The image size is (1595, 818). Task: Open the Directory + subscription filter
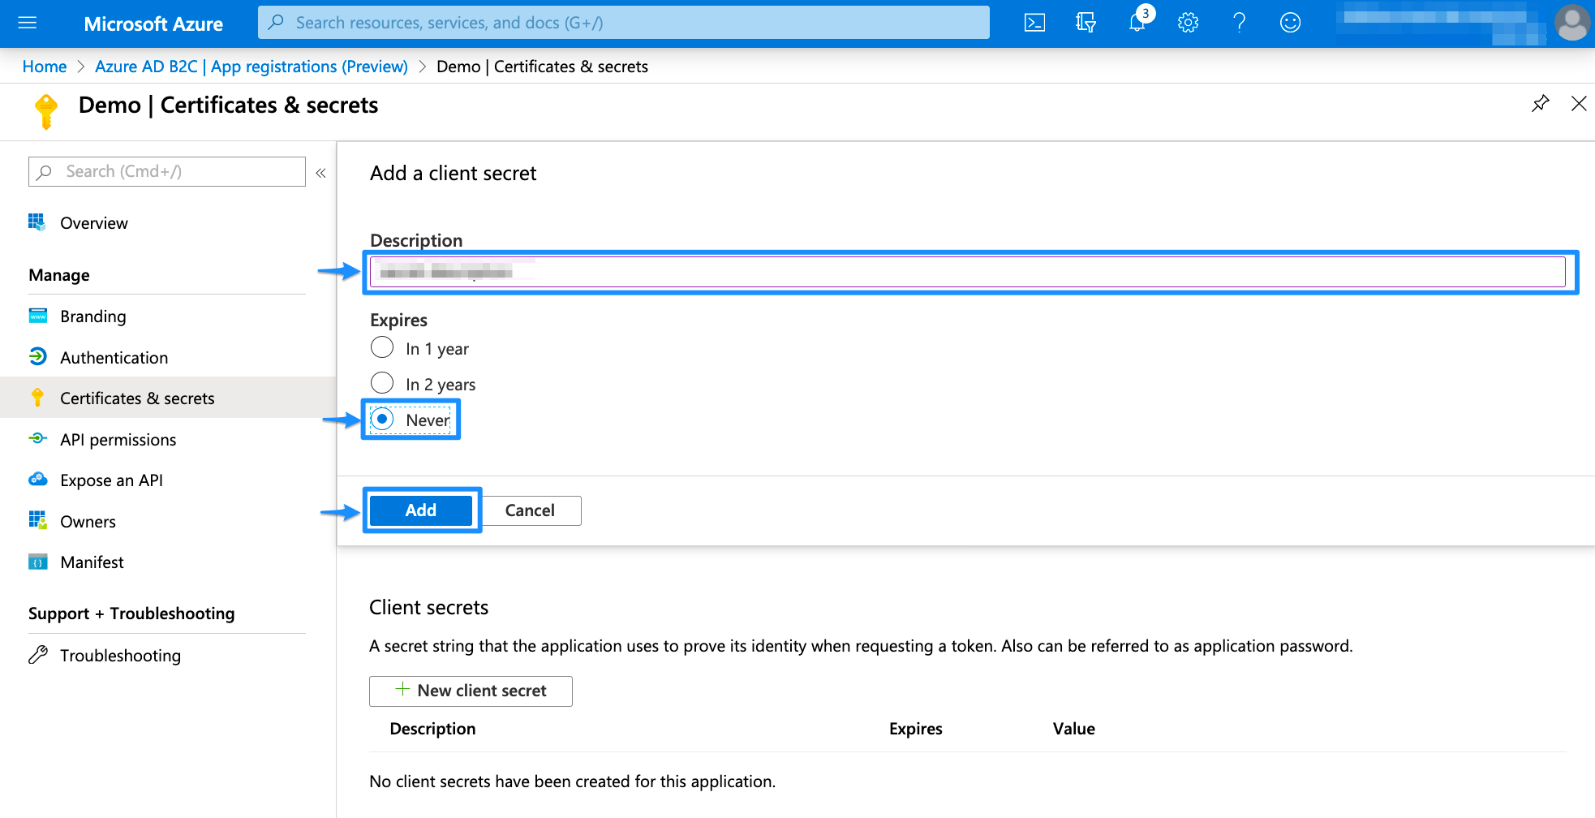coord(1085,22)
